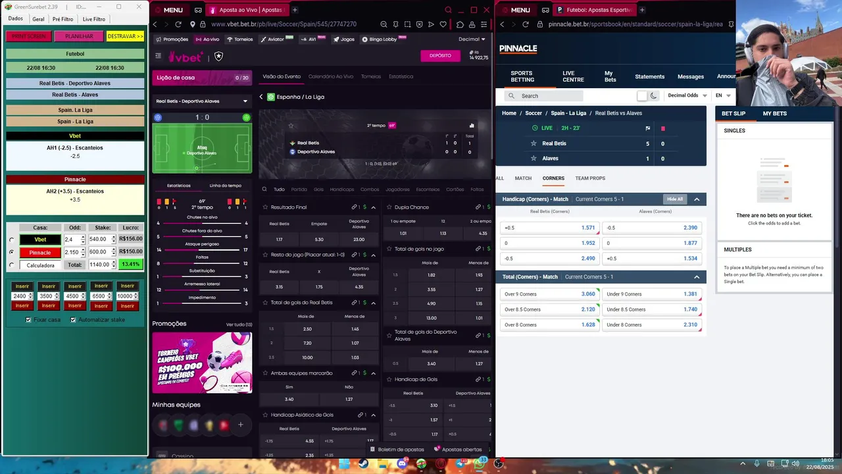Click the star next to Real Betis on Pinnacle
This screenshot has width=842, height=474.
pyautogui.click(x=533, y=144)
